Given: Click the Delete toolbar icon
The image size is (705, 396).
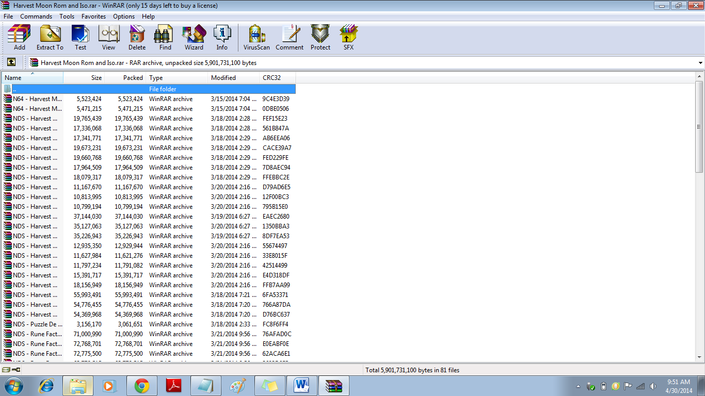Looking at the screenshot, I should [137, 37].
